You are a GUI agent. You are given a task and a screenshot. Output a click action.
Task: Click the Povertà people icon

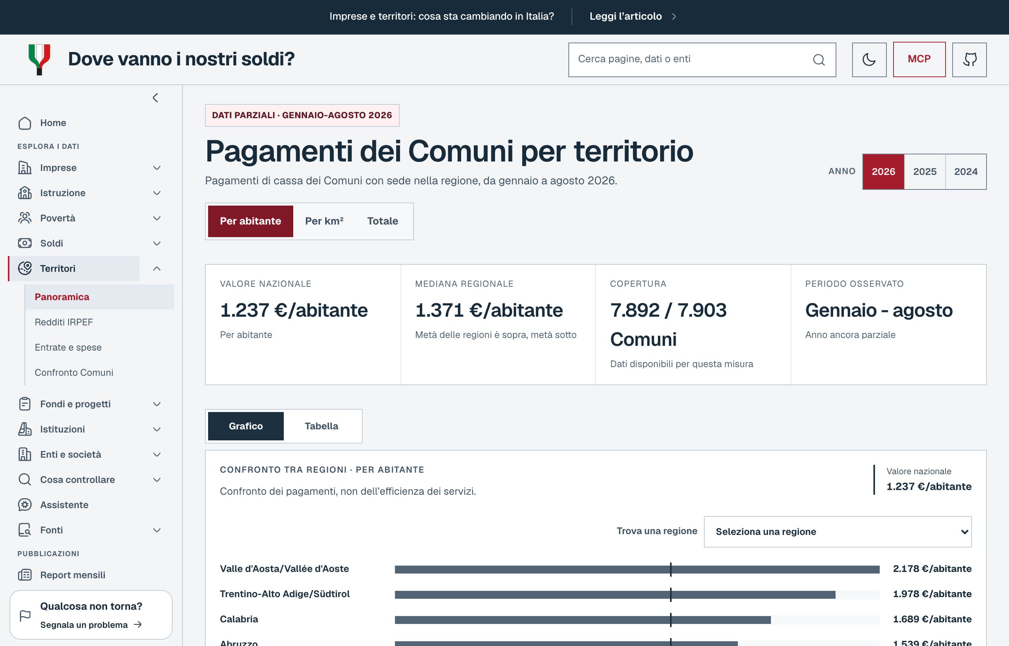[25, 218]
